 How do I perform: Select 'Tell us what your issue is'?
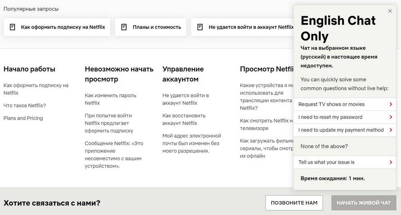(x=345, y=162)
